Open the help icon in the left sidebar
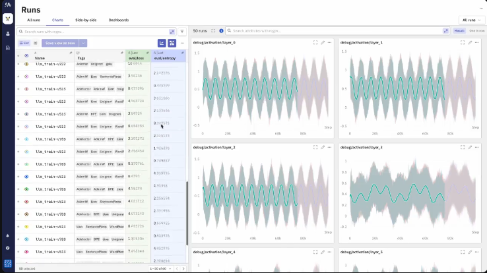487x273 pixels. click(x=8, y=248)
